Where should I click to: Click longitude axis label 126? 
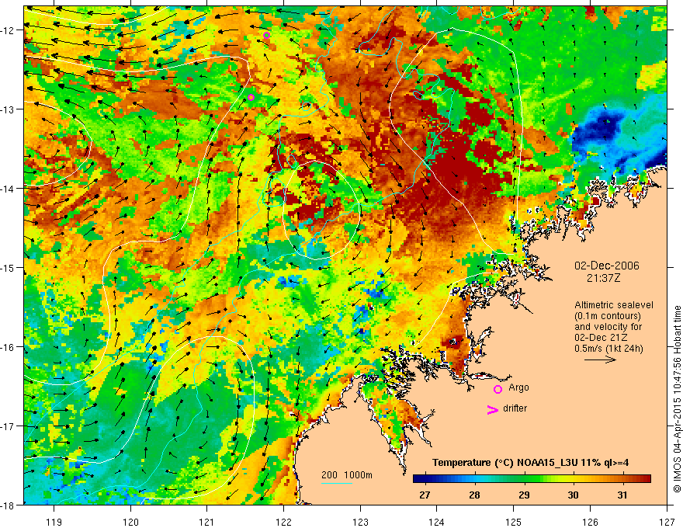click(590, 522)
